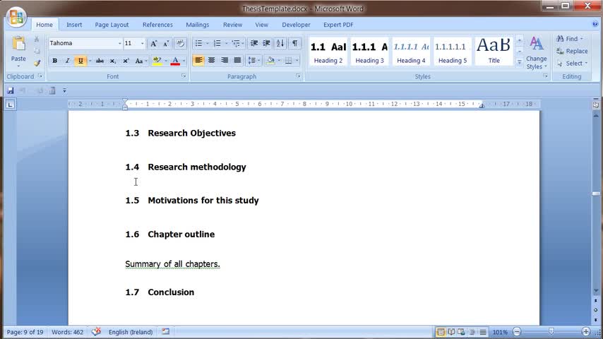Grow the font size
Screen dimensions: 603x339
(x=153, y=44)
